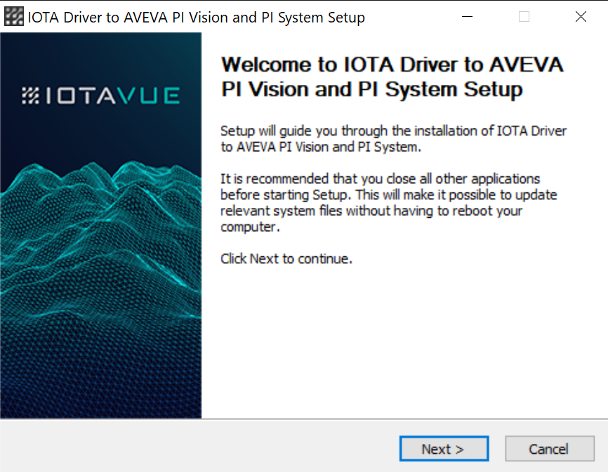Click the 'Setup will guide you' paragraph
The height and width of the screenshot is (472, 608).
tap(394, 139)
